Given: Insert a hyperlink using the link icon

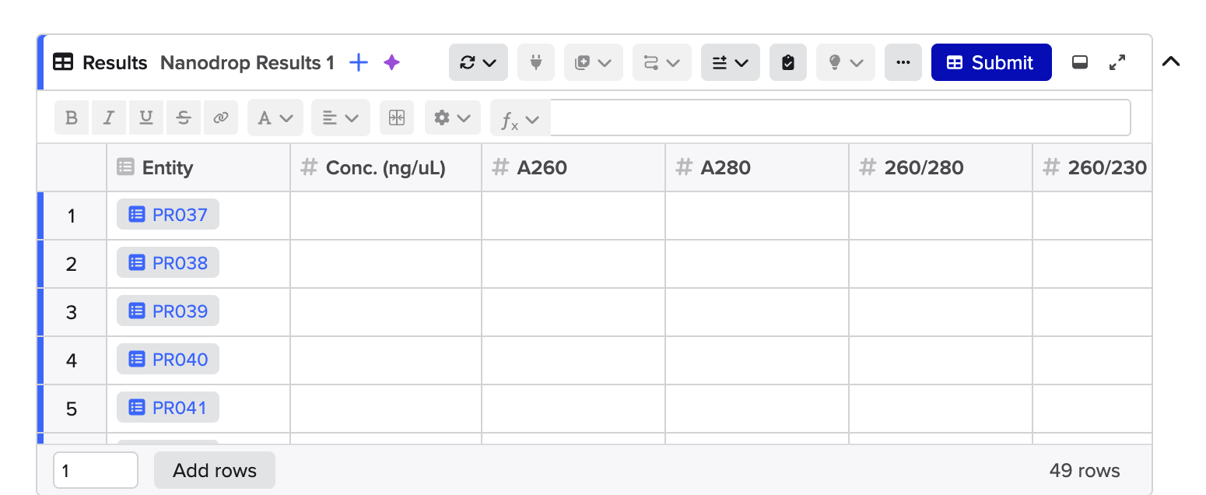Looking at the screenshot, I should 220,117.
